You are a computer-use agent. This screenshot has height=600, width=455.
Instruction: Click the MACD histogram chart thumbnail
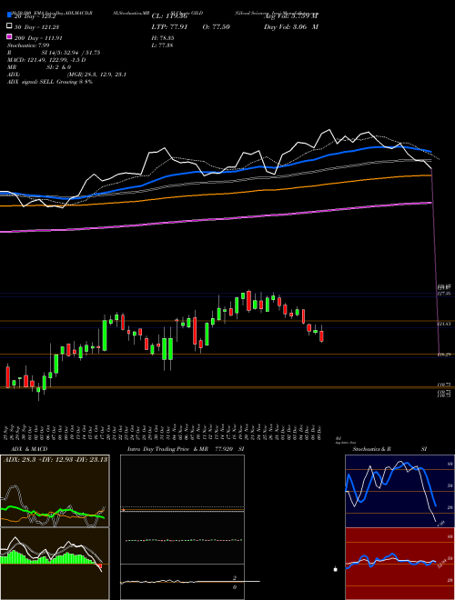coord(55,564)
